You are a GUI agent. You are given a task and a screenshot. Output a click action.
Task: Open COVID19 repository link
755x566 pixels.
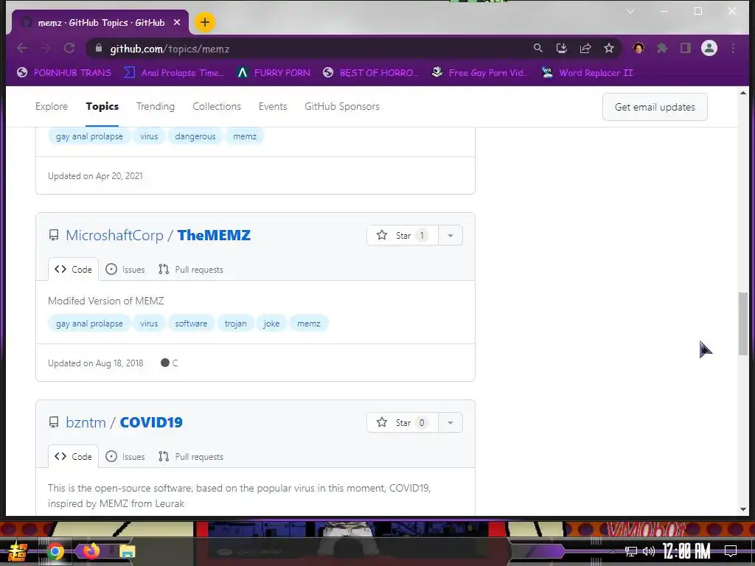tap(151, 422)
